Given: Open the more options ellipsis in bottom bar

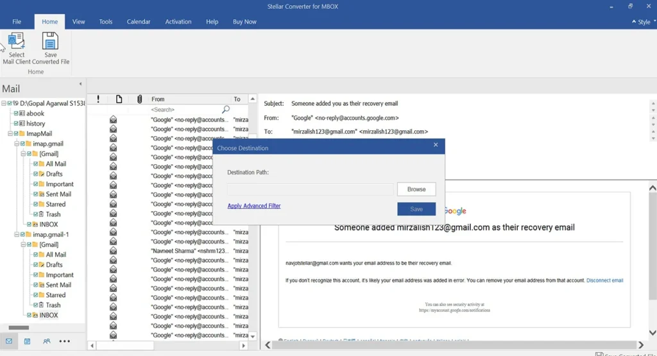Looking at the screenshot, I should point(65,341).
